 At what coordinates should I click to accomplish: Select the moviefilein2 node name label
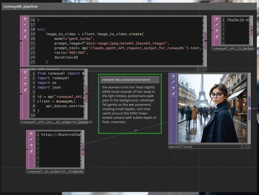point(181,147)
